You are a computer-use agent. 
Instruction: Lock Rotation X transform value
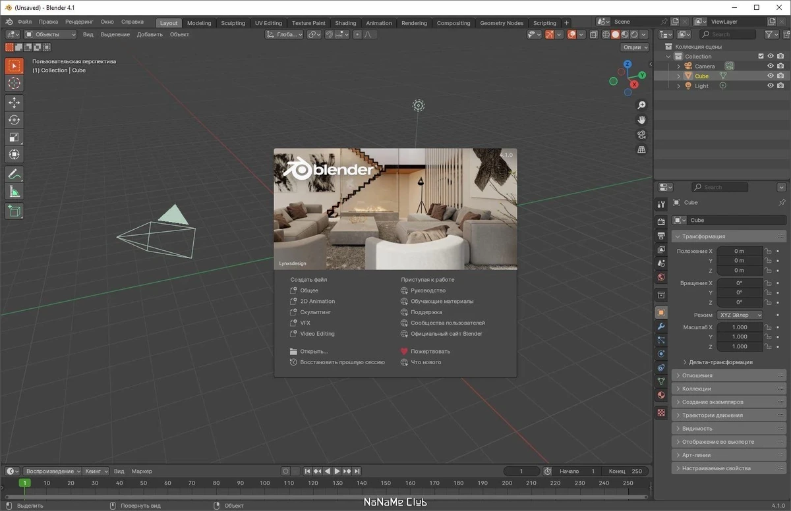click(768, 283)
